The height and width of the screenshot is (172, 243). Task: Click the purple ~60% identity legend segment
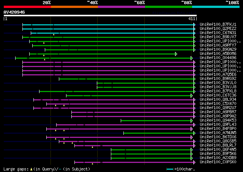pos(121,7)
